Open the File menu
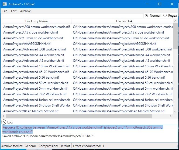This screenshot has width=179, height=150. click(5, 11)
